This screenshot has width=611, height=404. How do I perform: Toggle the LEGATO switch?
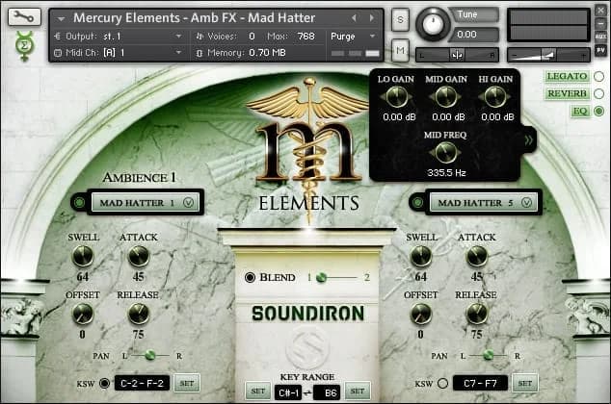[598, 76]
